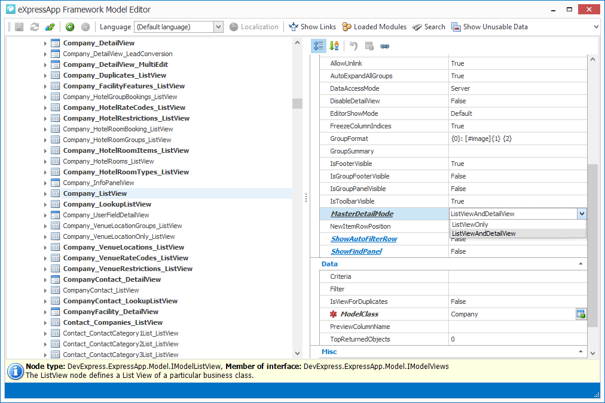Expand the Company_LookupListView node
This screenshot has height=403, width=605.
point(45,205)
